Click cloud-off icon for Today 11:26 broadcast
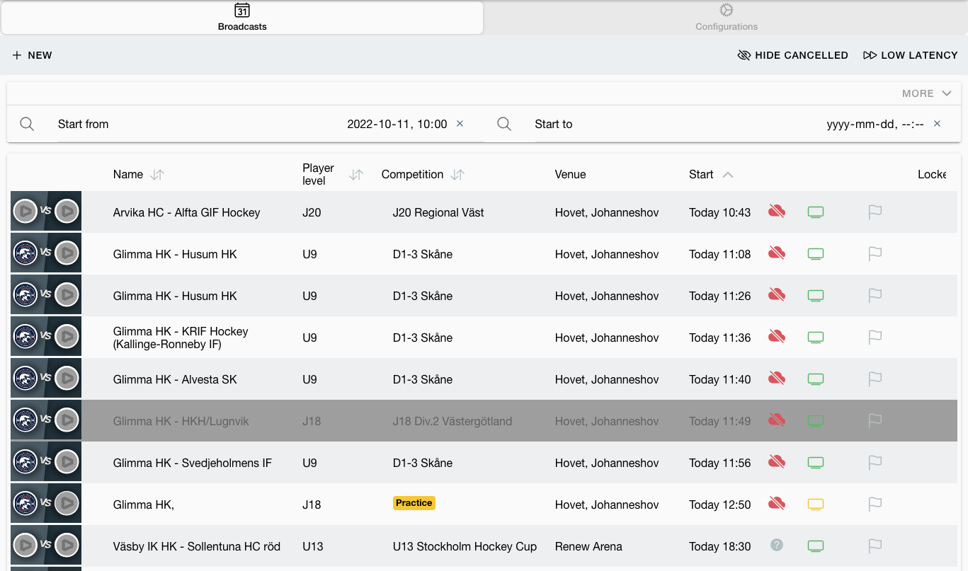The width and height of the screenshot is (968, 571). pos(777,295)
